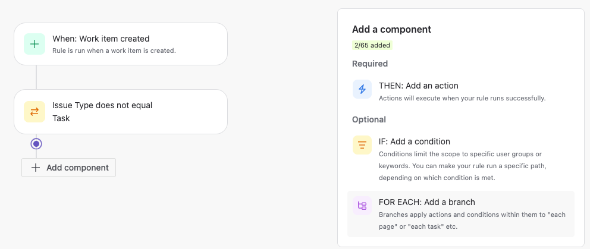Click the green plus trigger icon

(34, 44)
